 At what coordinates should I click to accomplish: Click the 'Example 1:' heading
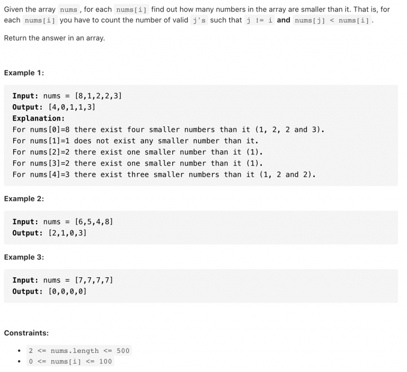(24, 73)
